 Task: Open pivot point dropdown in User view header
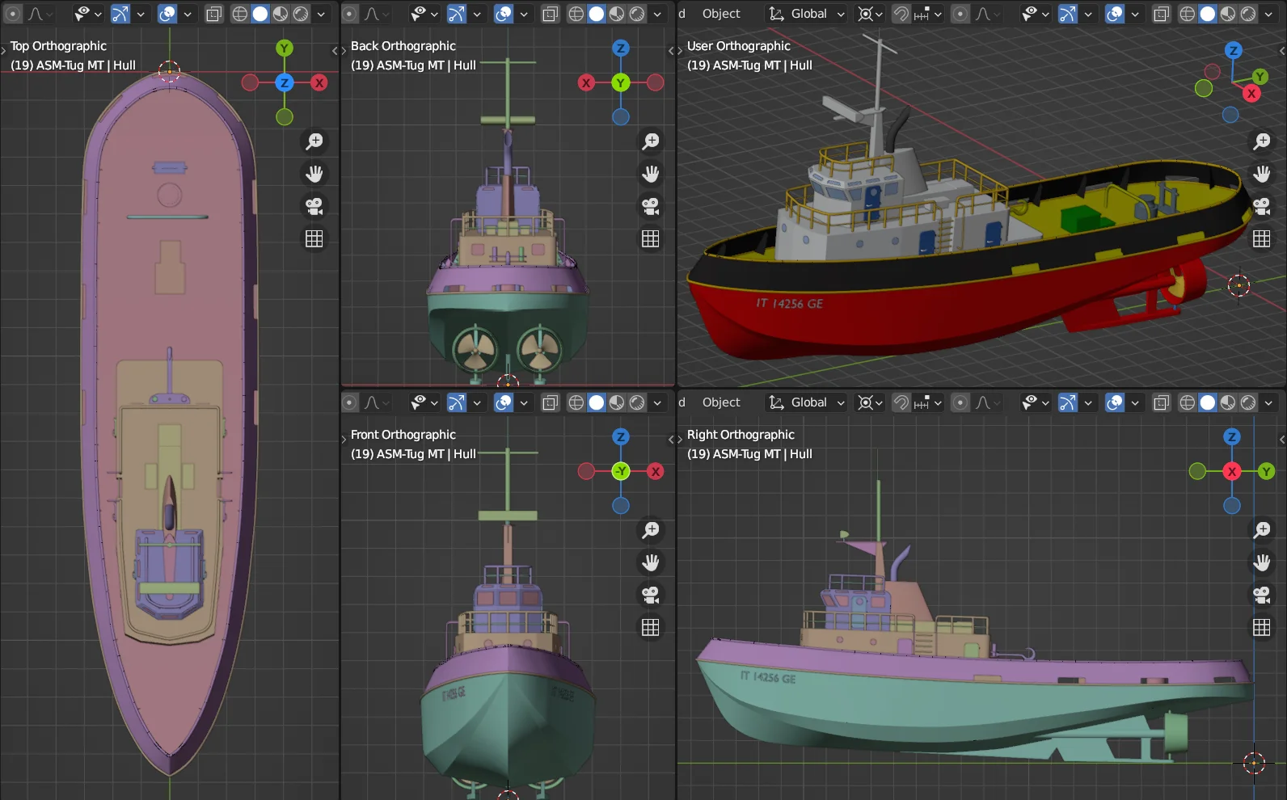pyautogui.click(x=870, y=14)
